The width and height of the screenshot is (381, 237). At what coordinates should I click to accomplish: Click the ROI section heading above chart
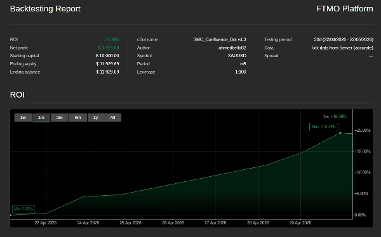click(17, 94)
